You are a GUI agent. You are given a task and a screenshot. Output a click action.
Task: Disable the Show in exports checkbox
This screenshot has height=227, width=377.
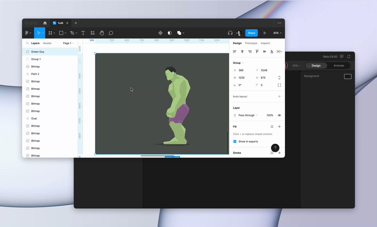(x=235, y=141)
